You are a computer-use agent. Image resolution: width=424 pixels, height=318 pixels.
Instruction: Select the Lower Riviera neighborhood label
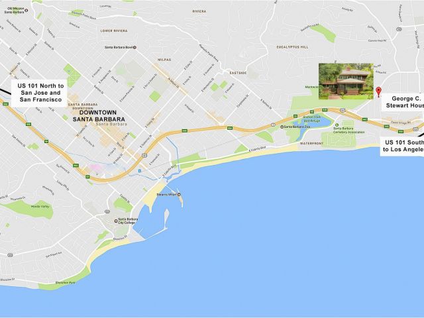(x=114, y=31)
